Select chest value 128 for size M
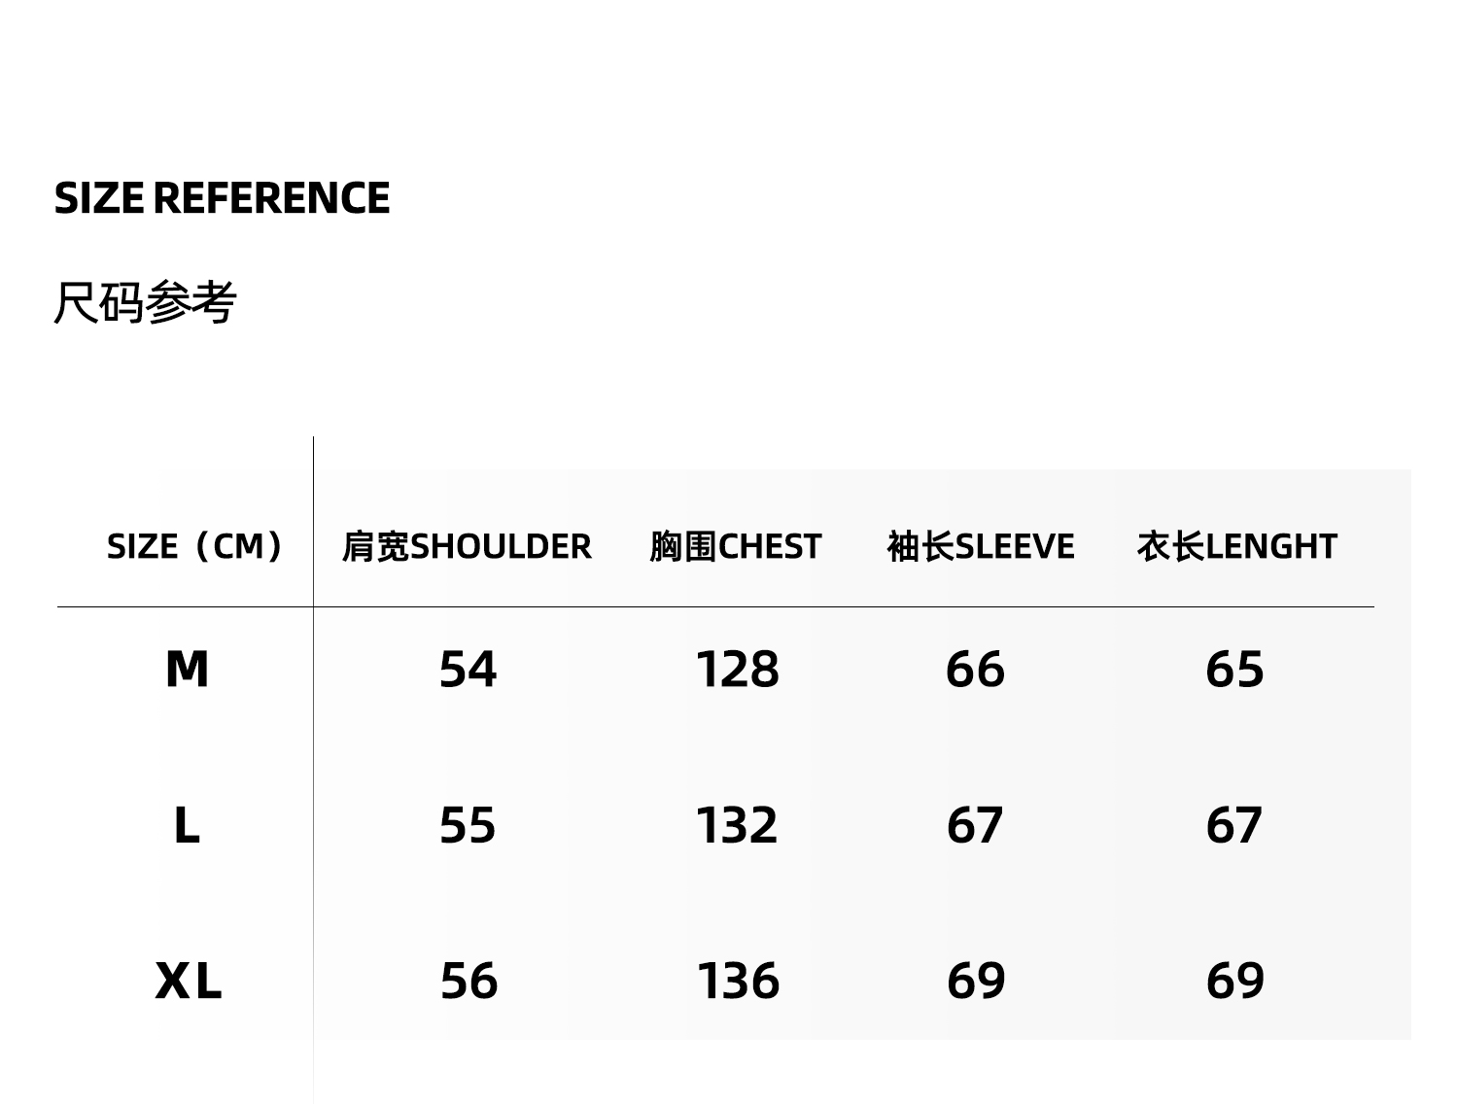 coord(737,670)
